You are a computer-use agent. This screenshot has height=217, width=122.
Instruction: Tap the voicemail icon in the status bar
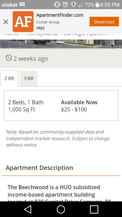(22, 4)
